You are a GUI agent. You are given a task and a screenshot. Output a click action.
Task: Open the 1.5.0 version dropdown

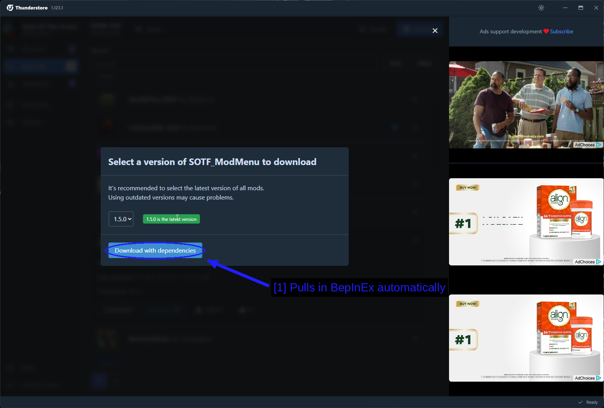click(121, 219)
